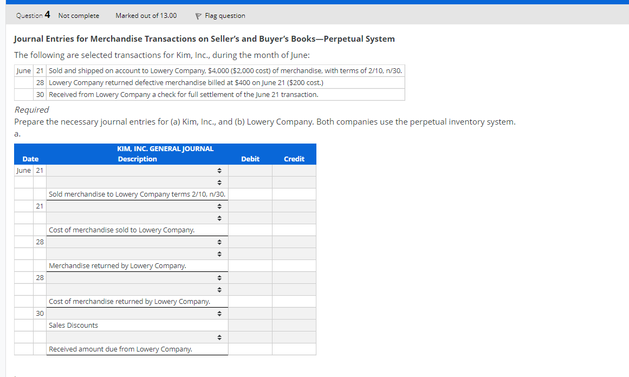Image resolution: width=629 pixels, height=377 pixels.
Task: Click the 'KIM, INC. GENERAL JOURNAL' header
Action: 165,149
